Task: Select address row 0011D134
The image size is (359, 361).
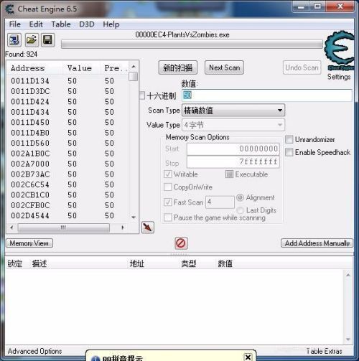Action: (x=68, y=81)
